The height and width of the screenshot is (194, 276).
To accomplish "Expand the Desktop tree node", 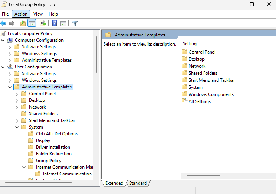I will coord(17,101).
